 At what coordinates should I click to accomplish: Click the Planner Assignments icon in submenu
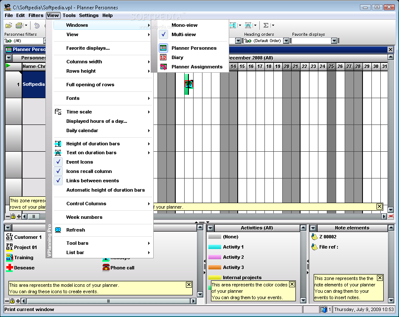click(163, 67)
